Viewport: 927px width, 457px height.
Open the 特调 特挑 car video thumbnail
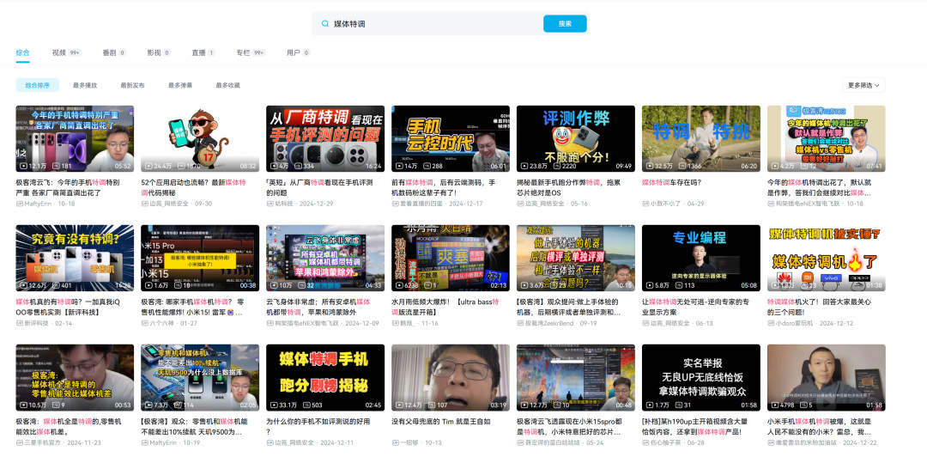(701, 138)
